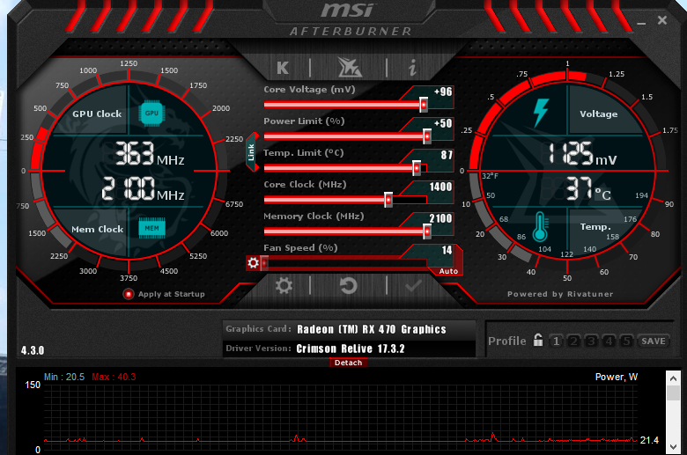687x455 pixels.
Task: Click the 37 °C temperature reading
Action: [x=588, y=188]
